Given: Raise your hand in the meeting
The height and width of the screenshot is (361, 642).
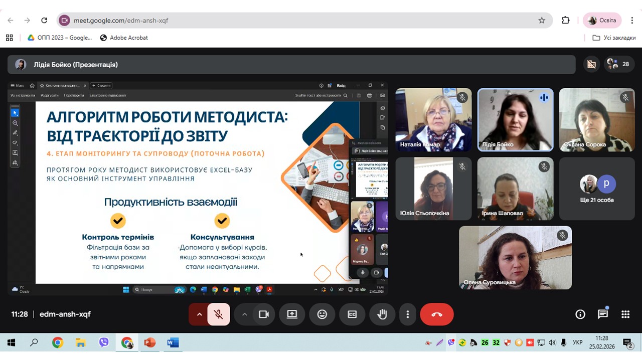Looking at the screenshot, I should tap(382, 314).
